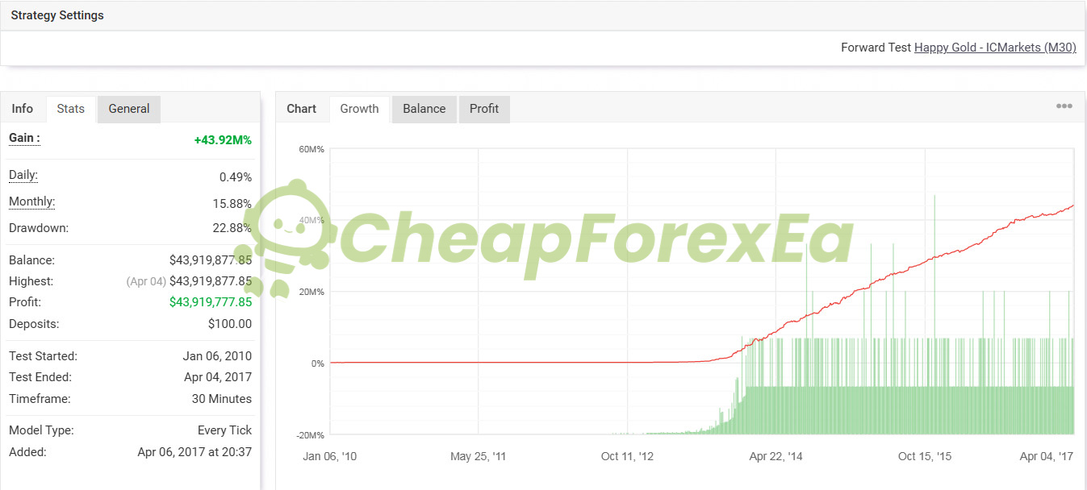
Task: Click the Daily stat label
Action: [x=23, y=175]
